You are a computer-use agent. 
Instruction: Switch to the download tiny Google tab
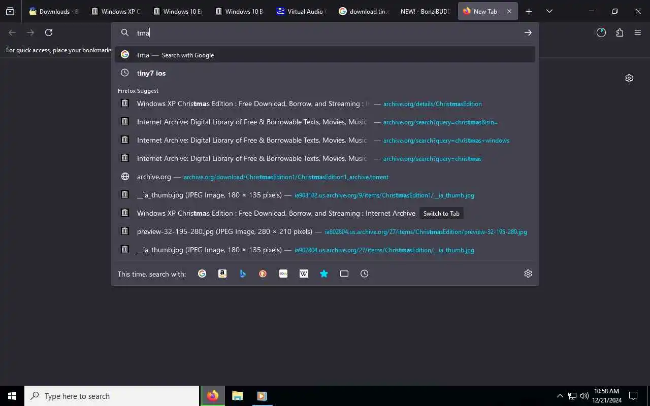point(364,11)
